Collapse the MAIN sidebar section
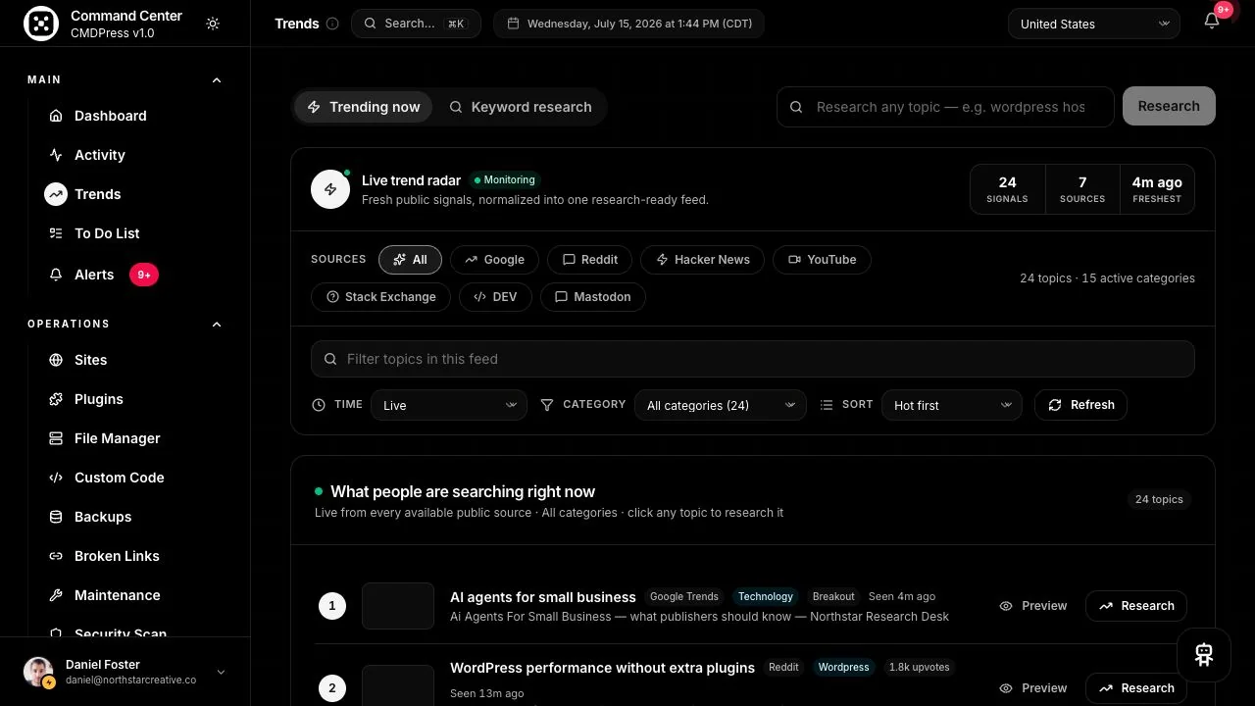1255x706 pixels. click(217, 80)
